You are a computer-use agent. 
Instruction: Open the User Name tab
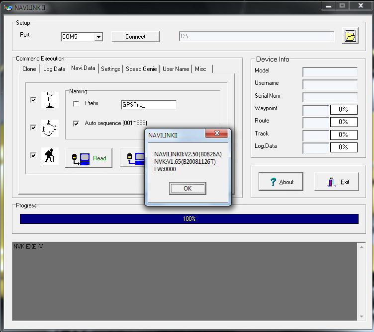(176, 69)
